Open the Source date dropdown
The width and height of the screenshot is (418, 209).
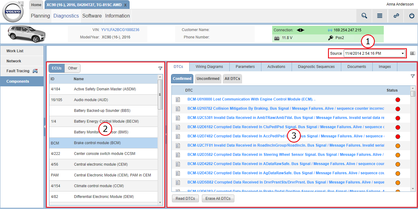[375, 53]
